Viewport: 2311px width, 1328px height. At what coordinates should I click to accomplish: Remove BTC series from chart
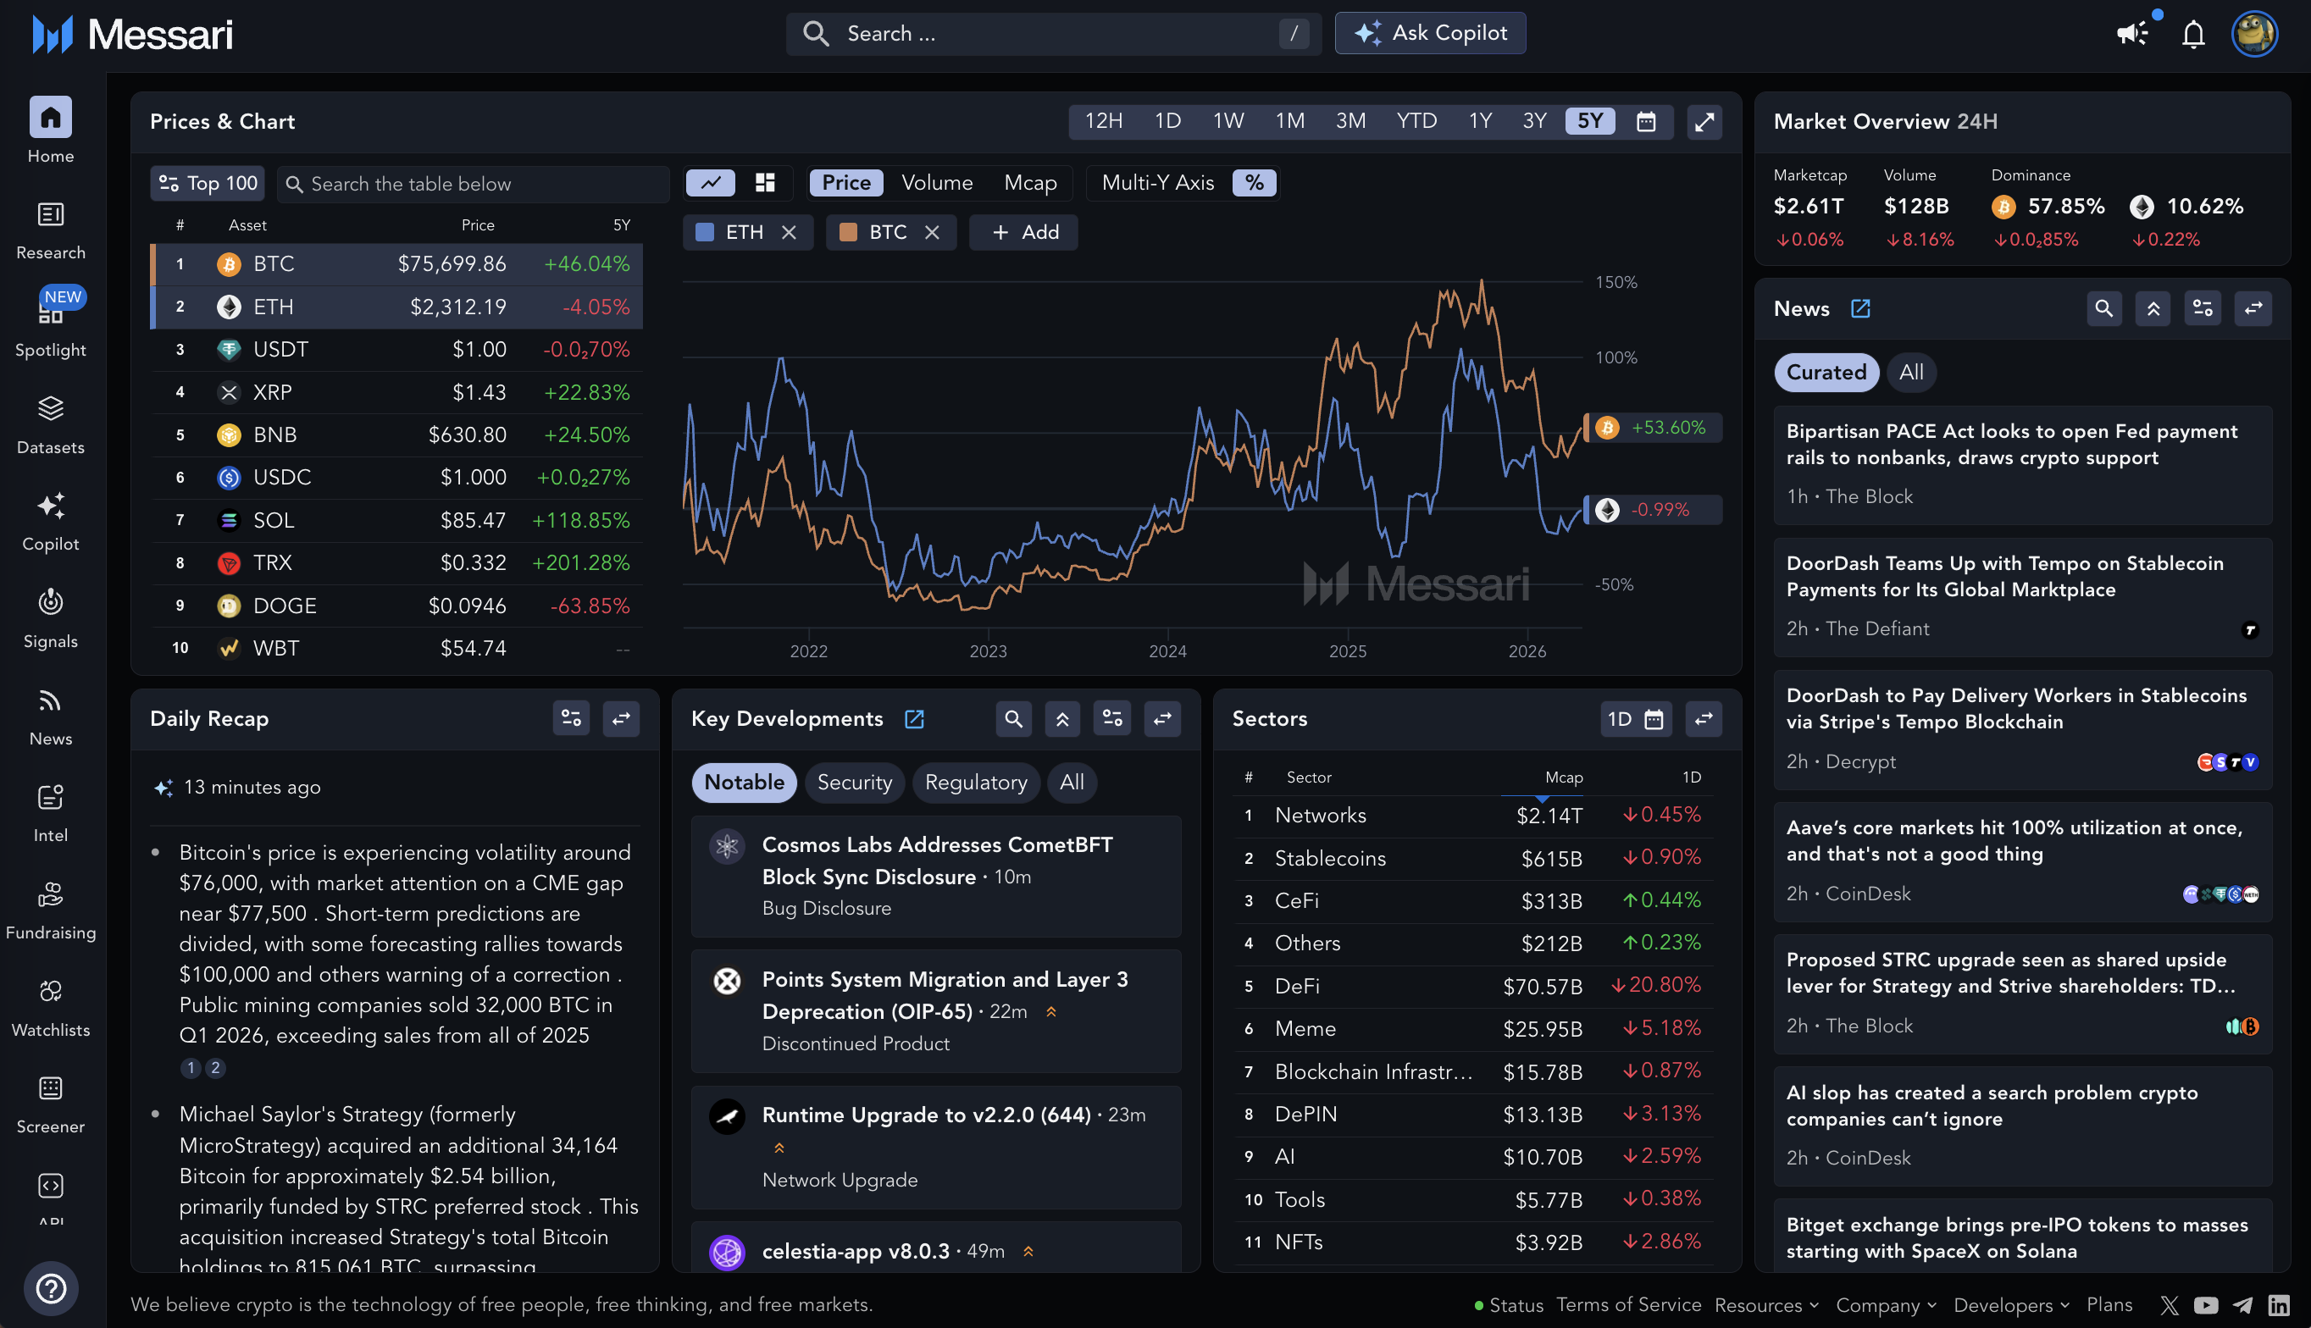[931, 233]
